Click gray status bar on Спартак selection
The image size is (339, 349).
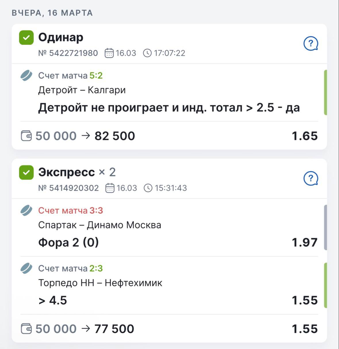click(325, 227)
